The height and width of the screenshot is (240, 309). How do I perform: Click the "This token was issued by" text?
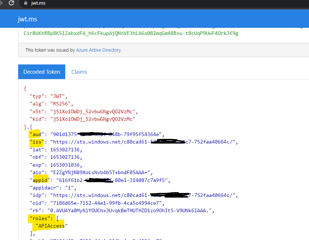click(x=50, y=50)
